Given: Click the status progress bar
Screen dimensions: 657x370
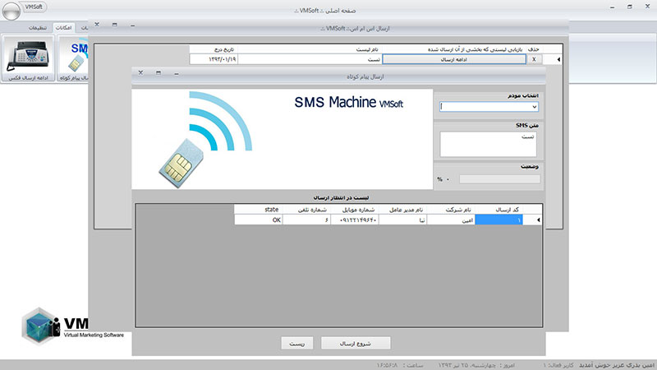Looking at the screenshot, I should pos(499,178).
